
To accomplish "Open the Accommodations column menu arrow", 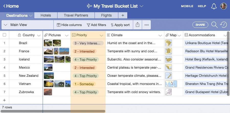I will pos(225,35).
